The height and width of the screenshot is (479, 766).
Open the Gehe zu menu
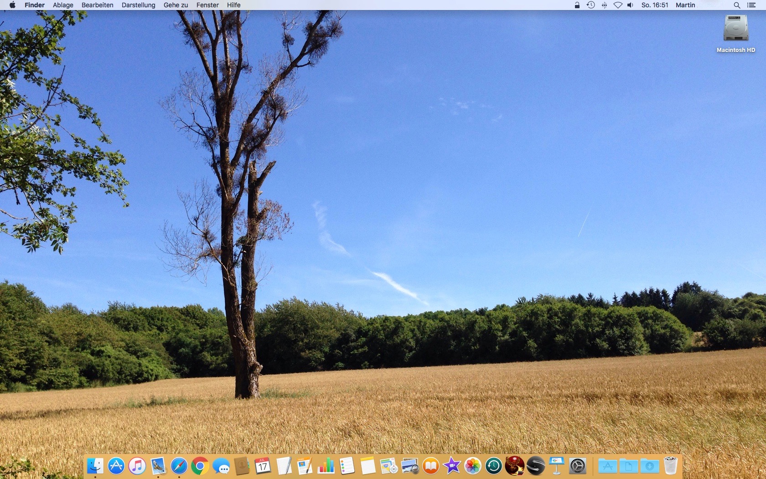pyautogui.click(x=176, y=5)
